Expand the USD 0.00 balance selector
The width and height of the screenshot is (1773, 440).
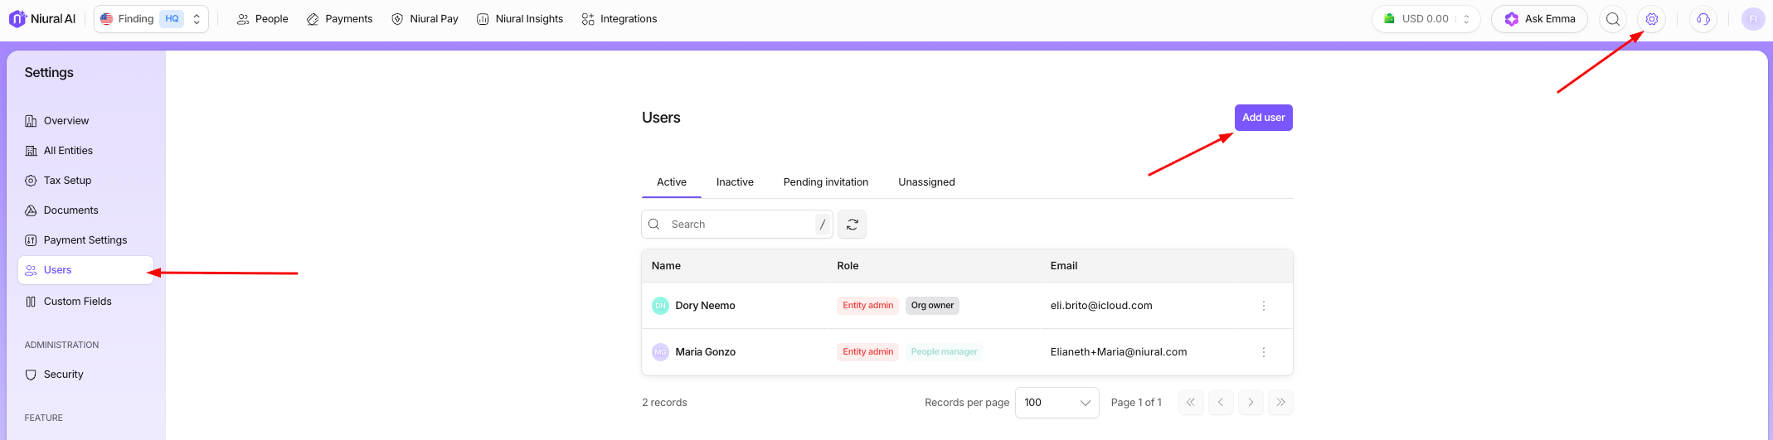1426,18
